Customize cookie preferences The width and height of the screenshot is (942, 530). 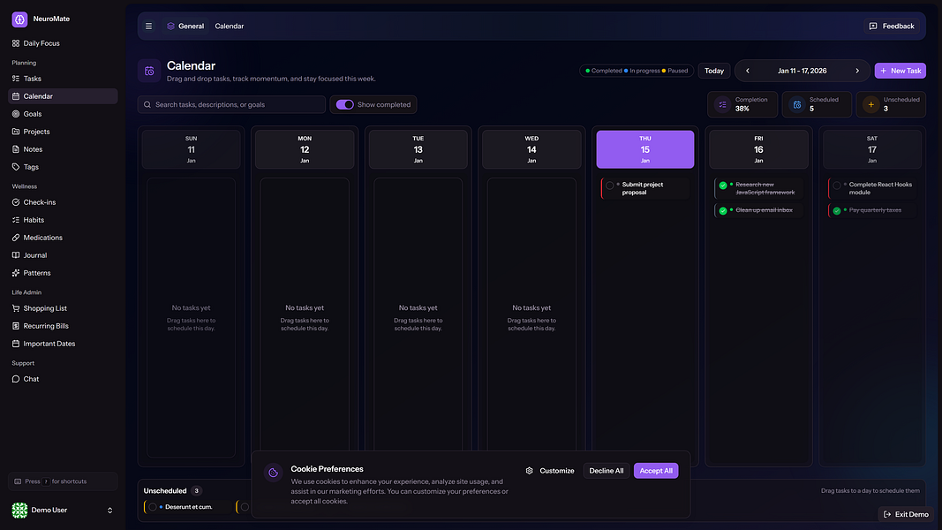[550, 471]
